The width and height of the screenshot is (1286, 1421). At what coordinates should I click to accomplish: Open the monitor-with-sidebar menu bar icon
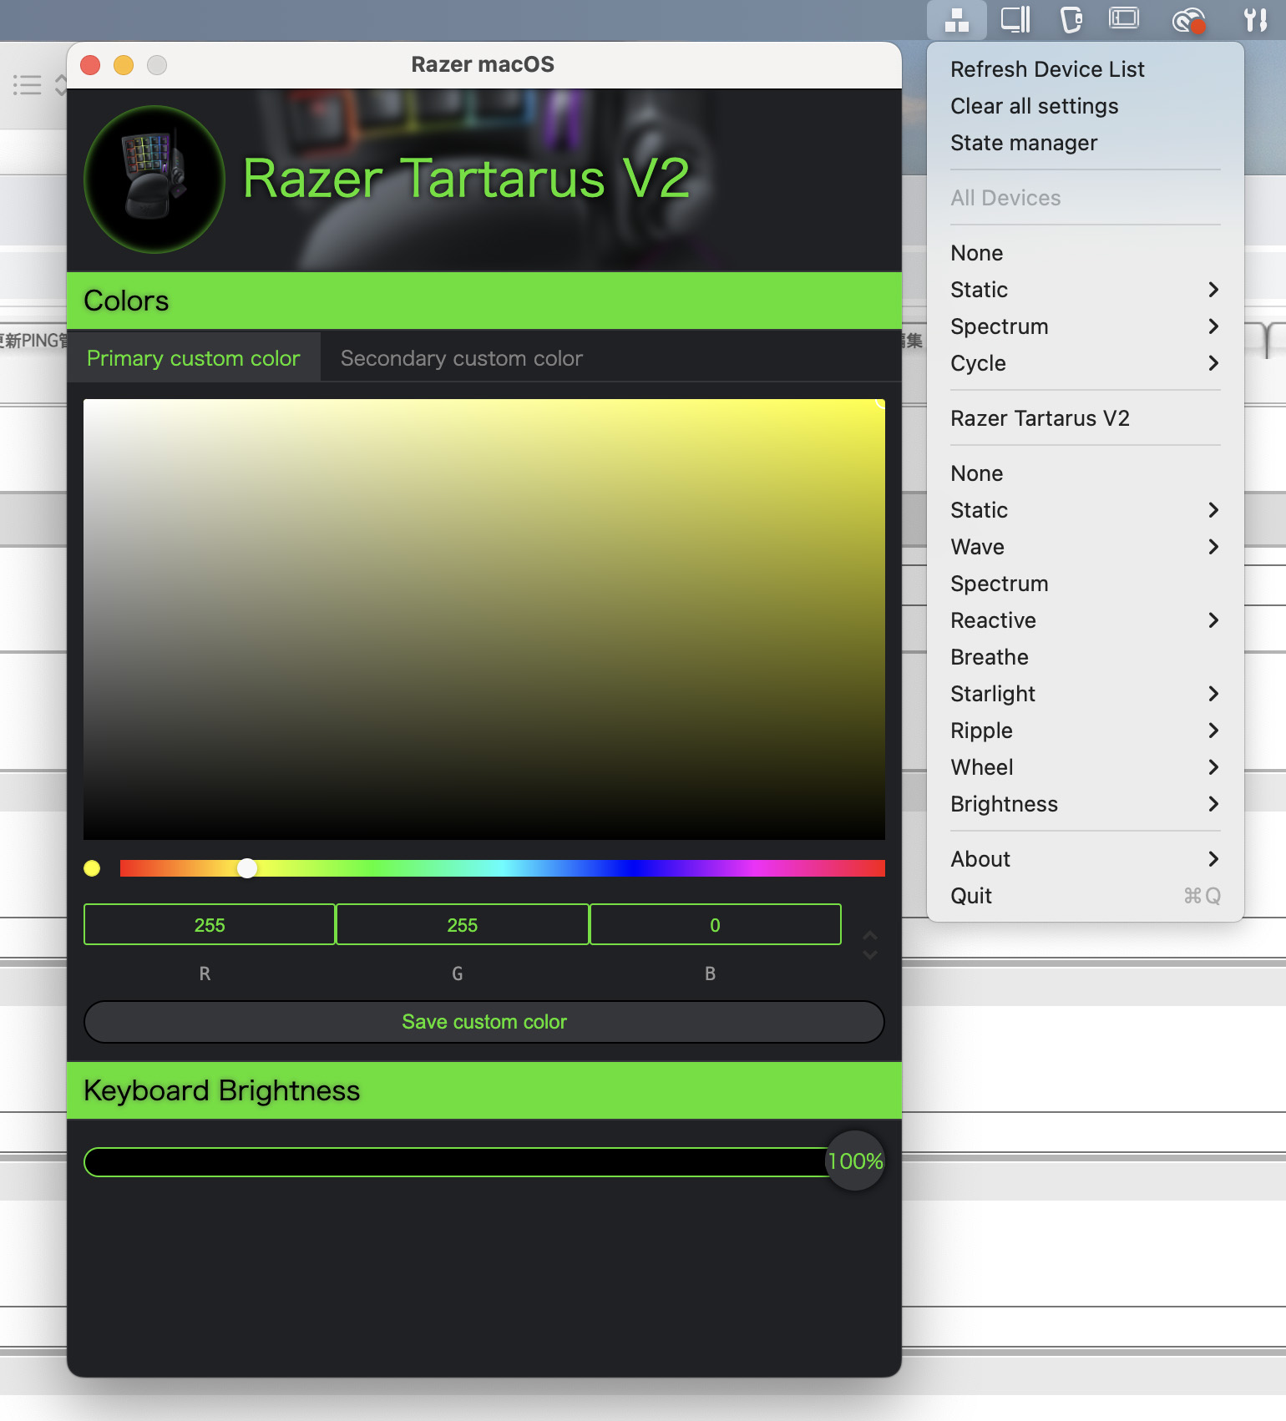(x=1015, y=19)
